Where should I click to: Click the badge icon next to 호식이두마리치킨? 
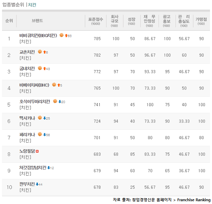coord(55,101)
